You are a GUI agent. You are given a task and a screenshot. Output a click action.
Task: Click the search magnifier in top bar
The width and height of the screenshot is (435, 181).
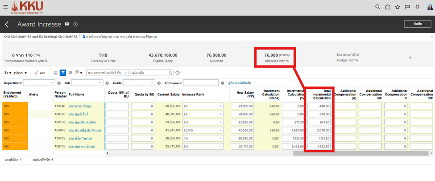tap(378, 7)
